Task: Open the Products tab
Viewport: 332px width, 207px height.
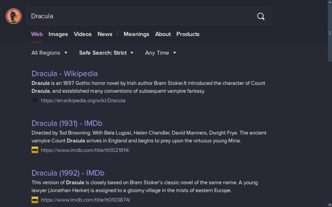Action: click(x=188, y=34)
